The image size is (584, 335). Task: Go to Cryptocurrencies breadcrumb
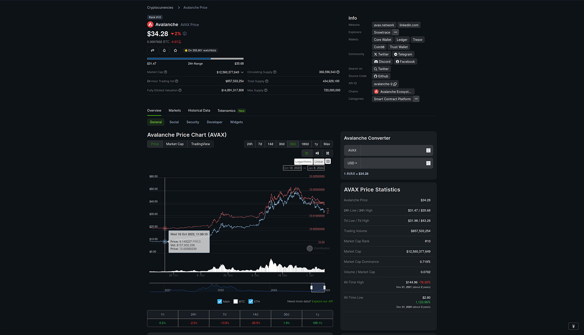click(160, 8)
